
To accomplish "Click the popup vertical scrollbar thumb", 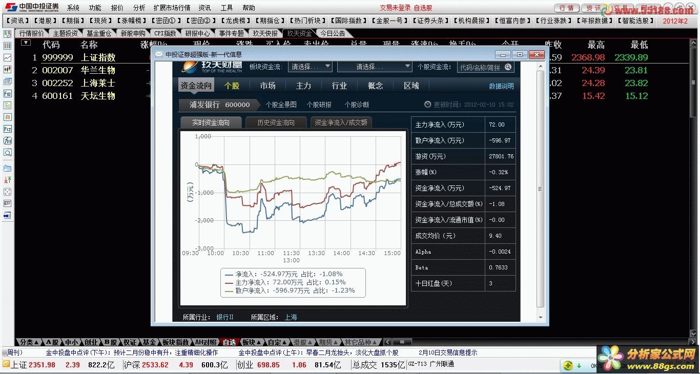I will [x=540, y=189].
